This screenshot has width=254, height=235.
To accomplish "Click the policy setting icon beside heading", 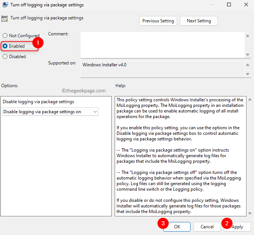I will (x=4, y=18).
